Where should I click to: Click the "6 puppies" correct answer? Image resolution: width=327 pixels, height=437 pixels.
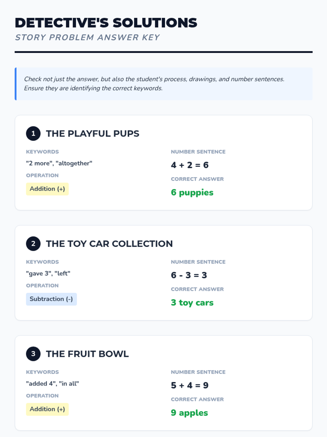pyautogui.click(x=192, y=193)
